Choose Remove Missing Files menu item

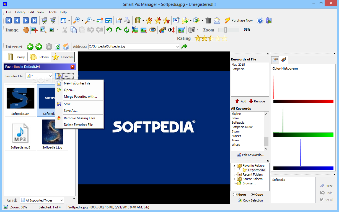coord(79,118)
